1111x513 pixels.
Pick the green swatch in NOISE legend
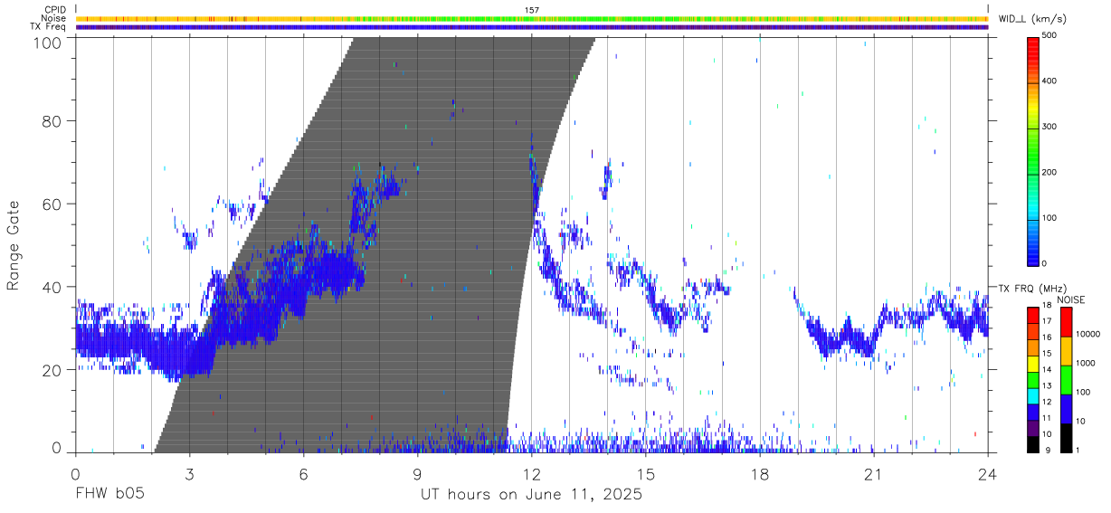pos(1066,379)
